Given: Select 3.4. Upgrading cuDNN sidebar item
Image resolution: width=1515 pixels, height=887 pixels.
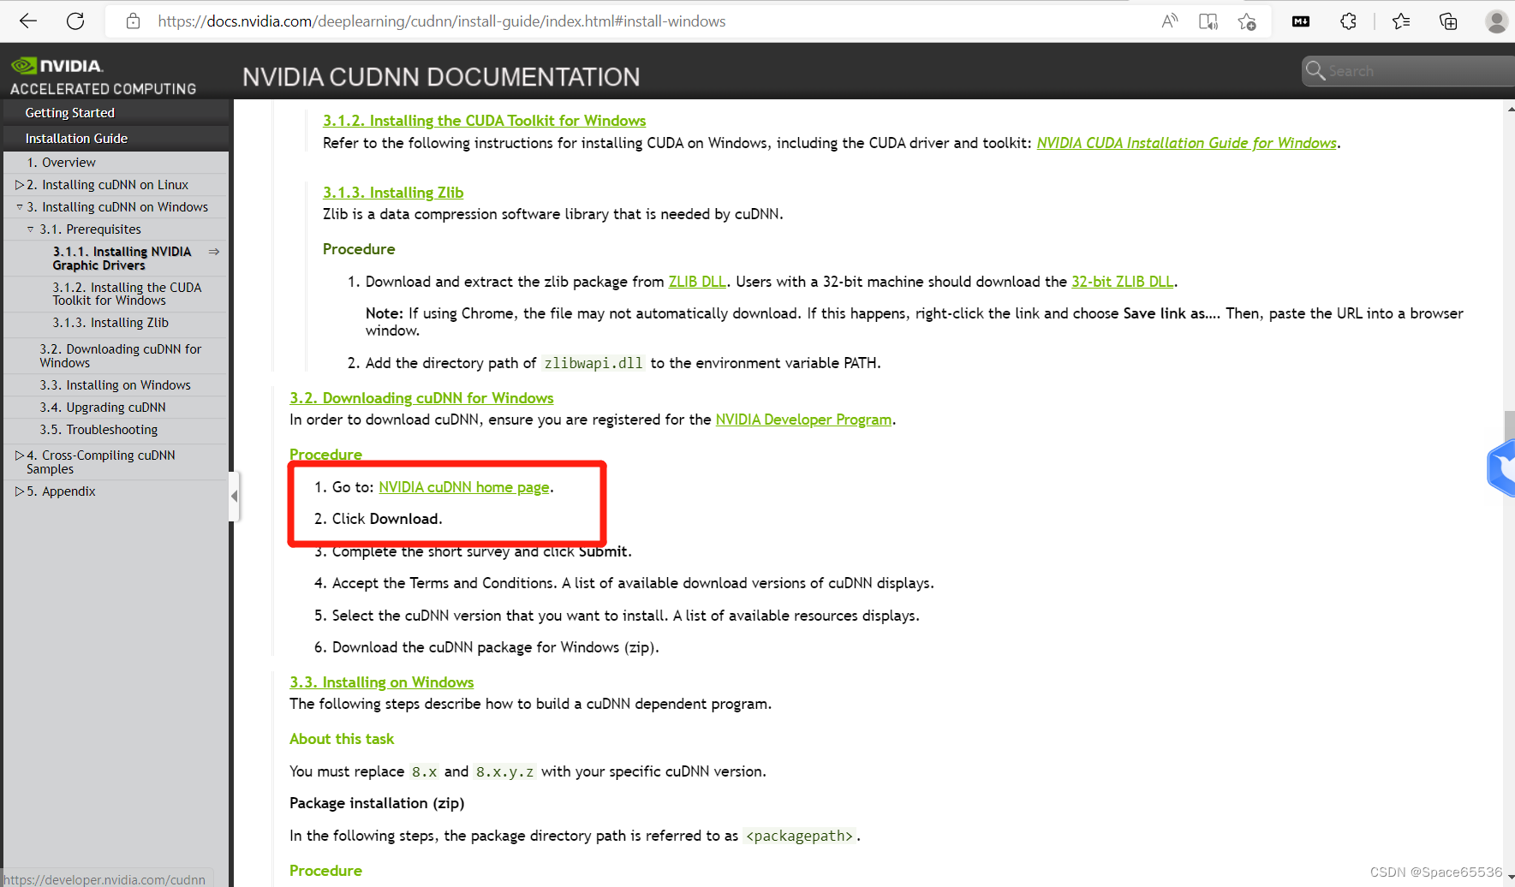Looking at the screenshot, I should click(x=103, y=408).
